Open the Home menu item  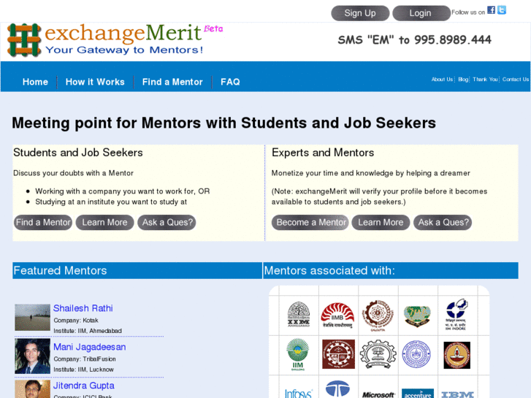tap(35, 82)
